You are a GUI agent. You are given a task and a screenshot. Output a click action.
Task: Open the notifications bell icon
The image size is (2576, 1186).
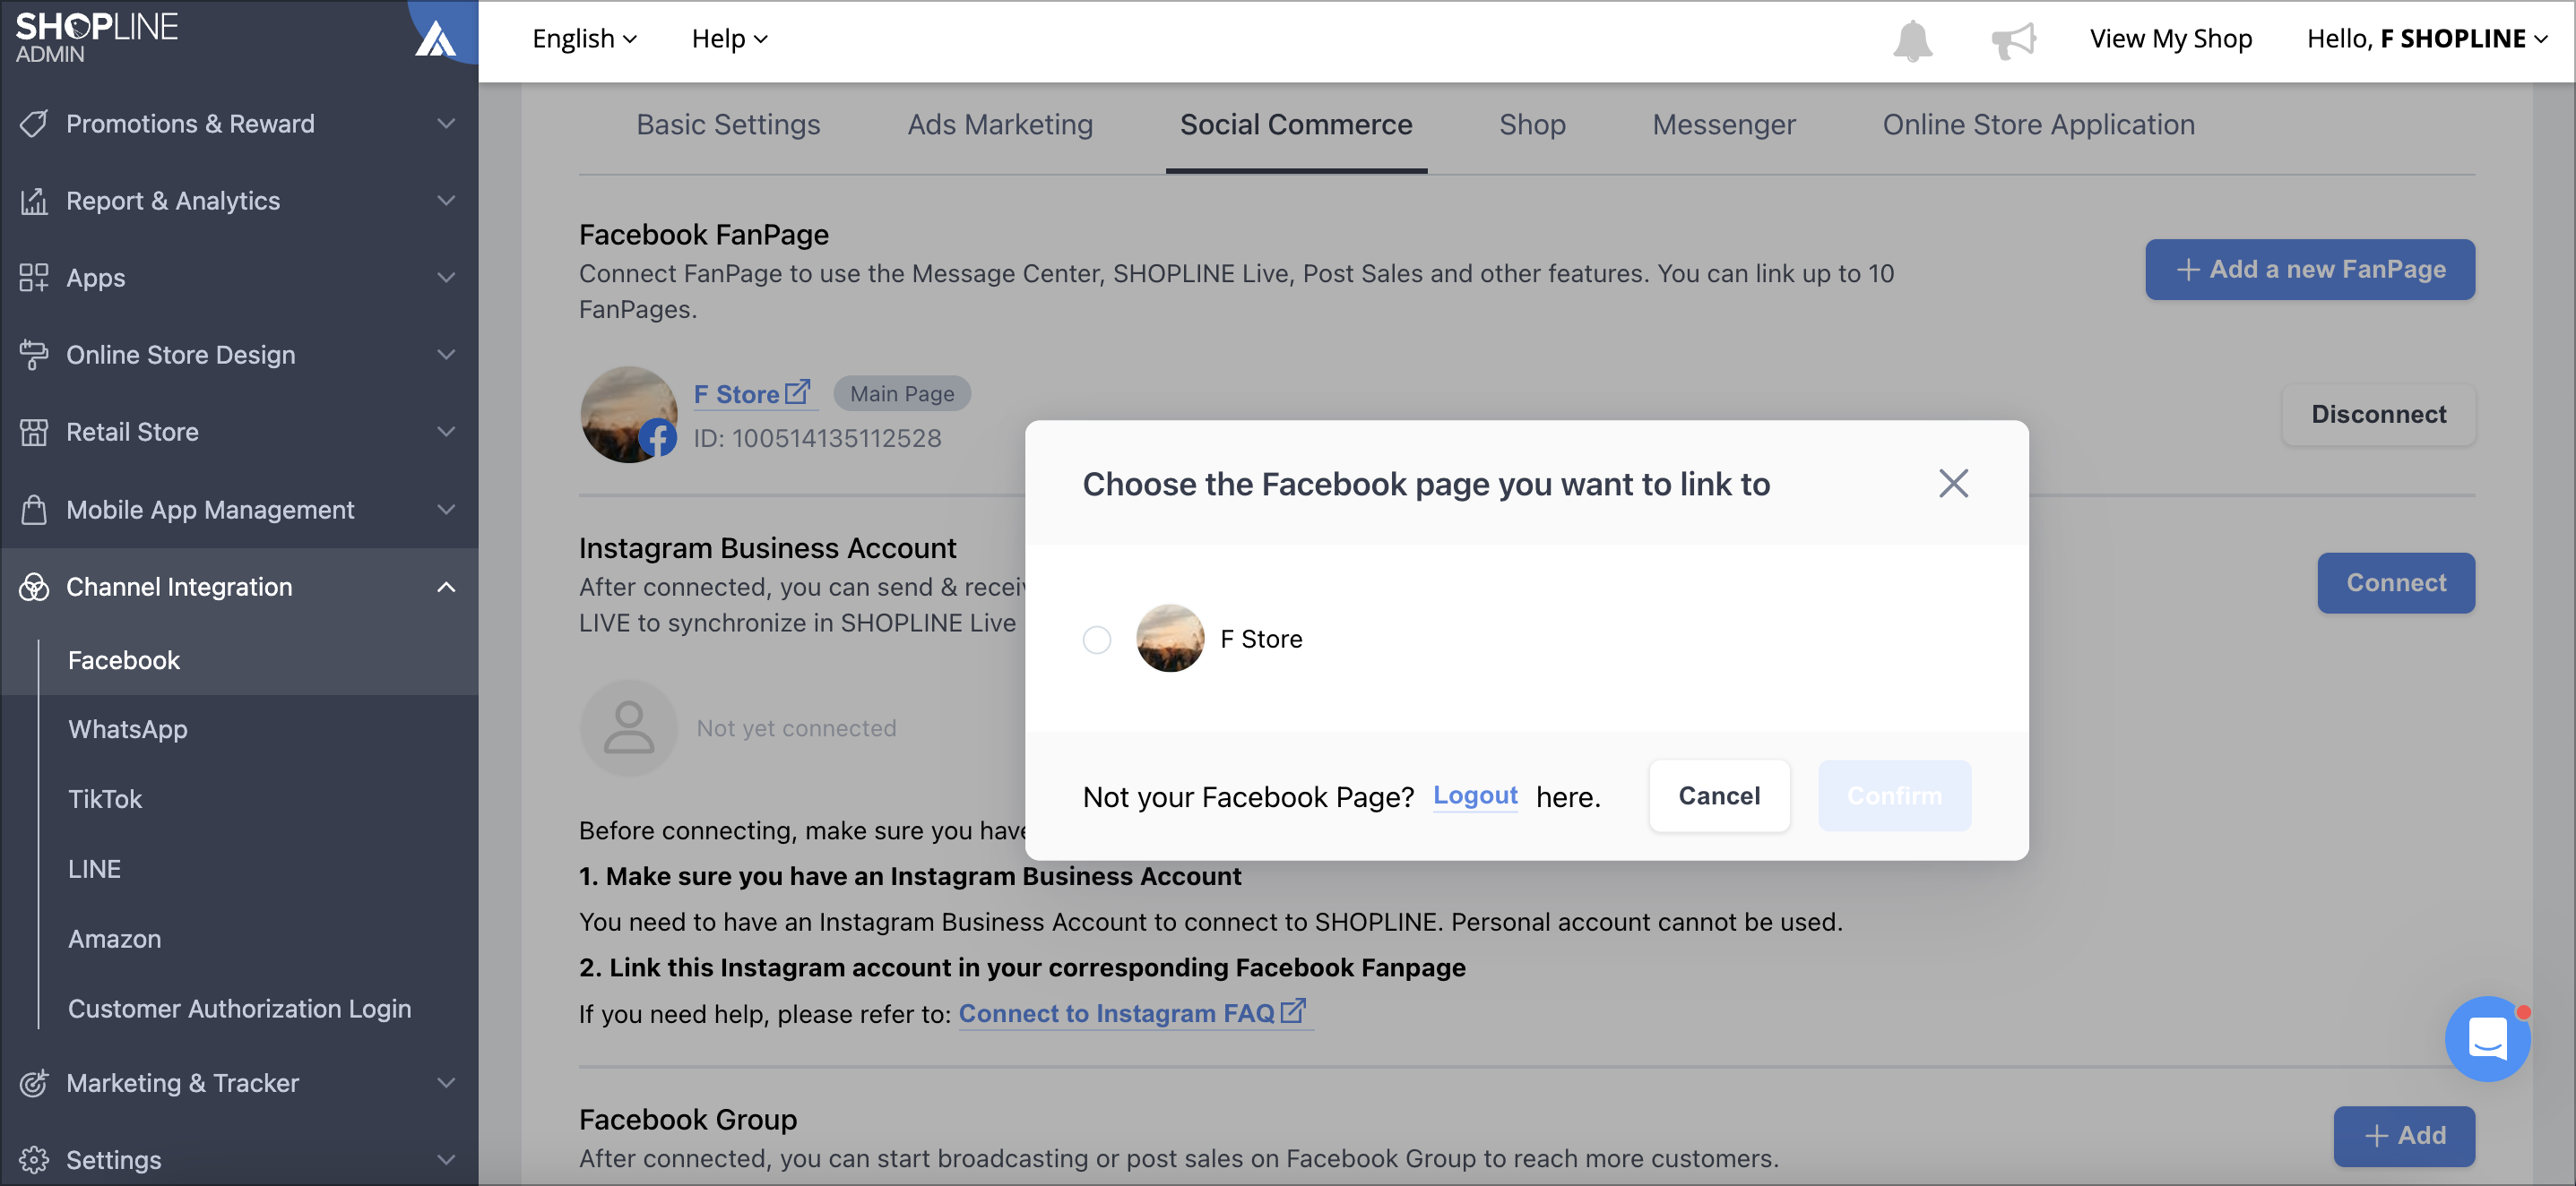1912,40
